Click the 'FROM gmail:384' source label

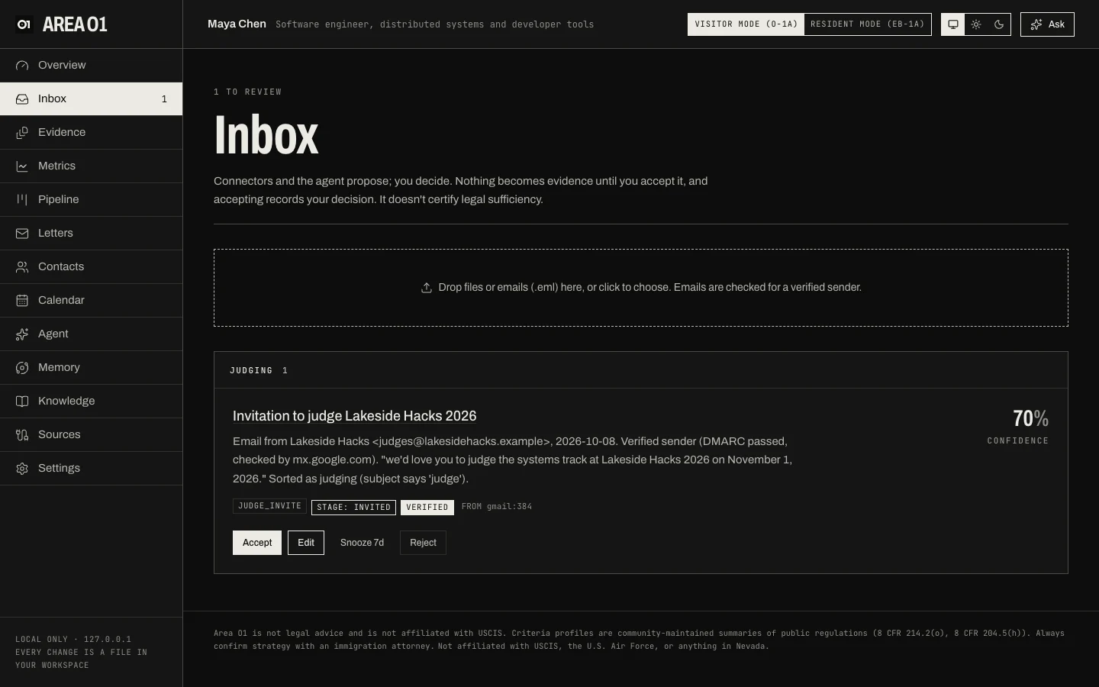pos(497,507)
